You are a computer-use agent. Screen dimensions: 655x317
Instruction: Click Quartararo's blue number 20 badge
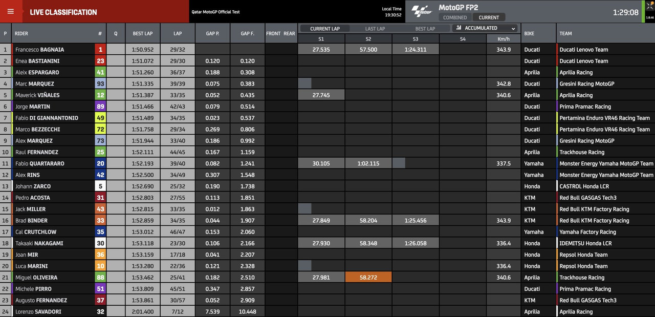100,163
